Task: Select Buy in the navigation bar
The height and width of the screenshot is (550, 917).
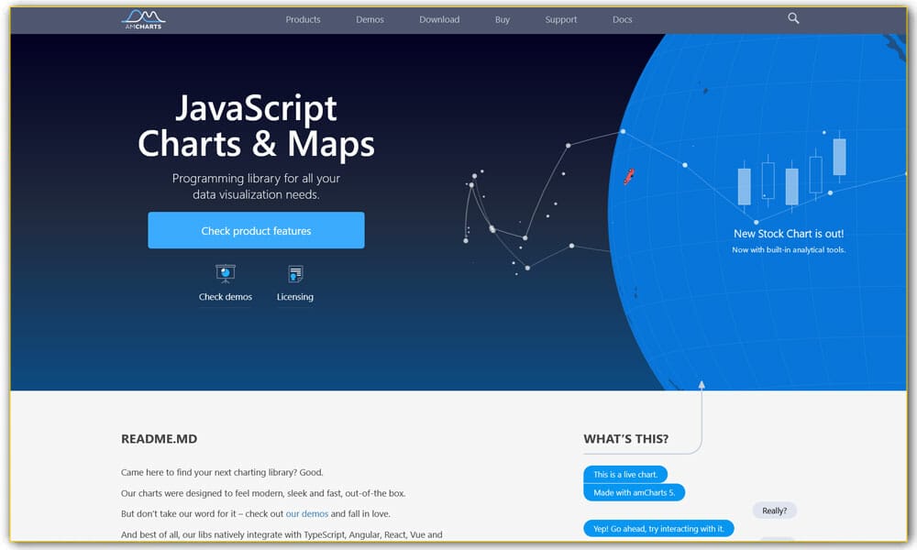Action: pos(503,19)
